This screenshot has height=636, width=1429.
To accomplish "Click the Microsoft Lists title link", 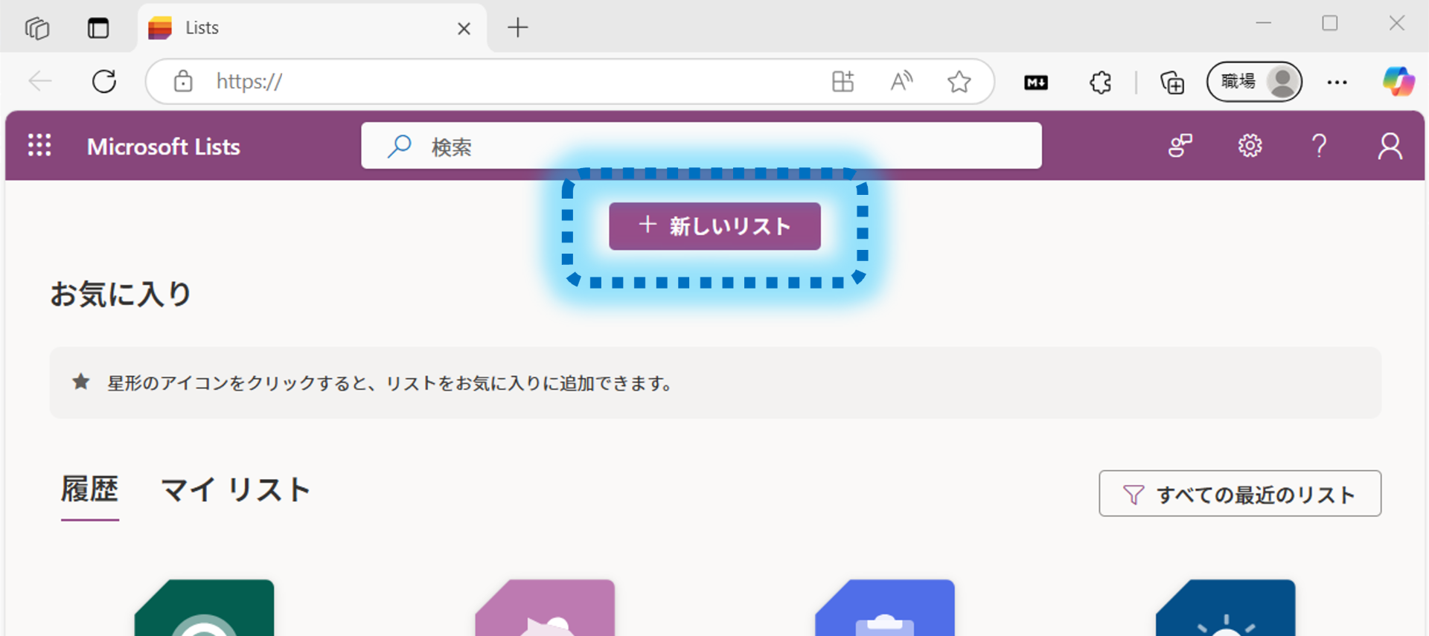I will (164, 147).
